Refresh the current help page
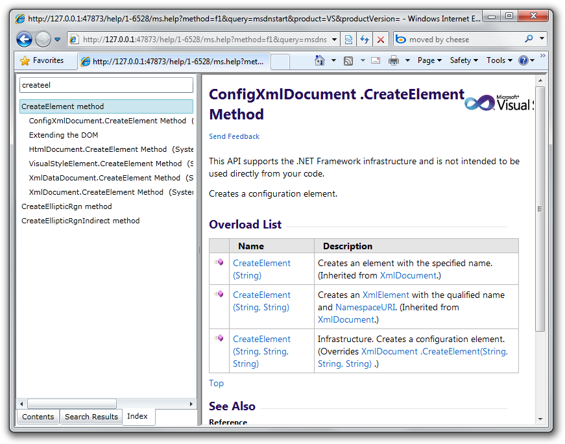Viewport: 565px width, 444px height. (x=364, y=40)
